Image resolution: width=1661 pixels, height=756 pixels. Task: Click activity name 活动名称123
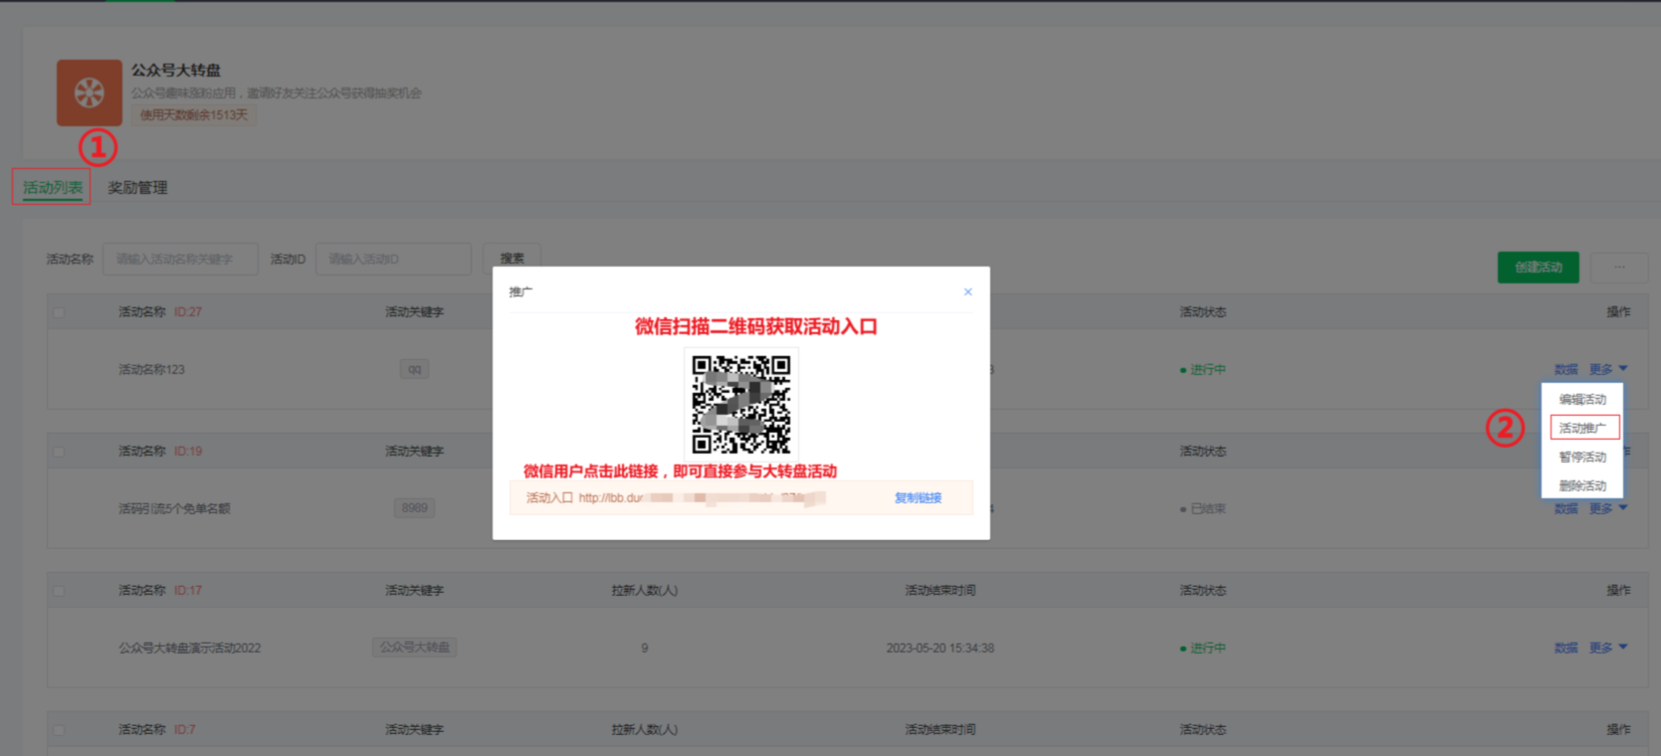151,369
